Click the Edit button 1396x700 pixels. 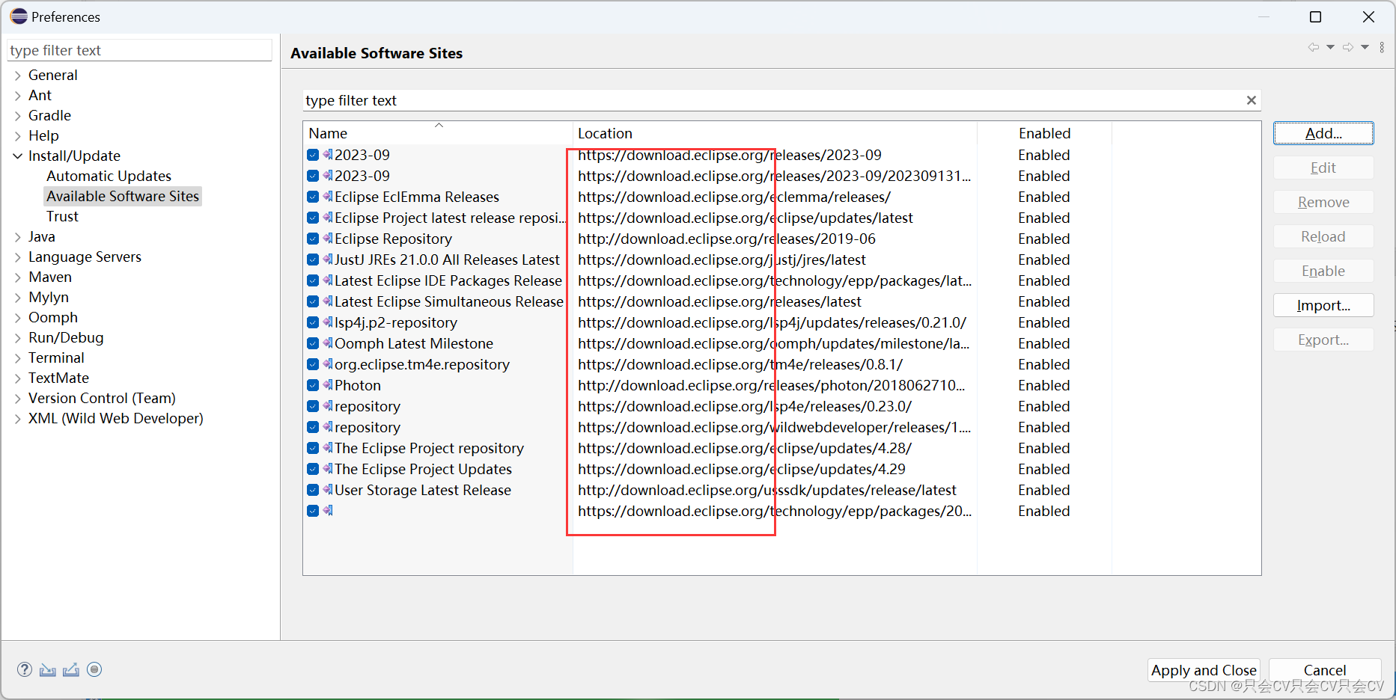click(x=1323, y=168)
